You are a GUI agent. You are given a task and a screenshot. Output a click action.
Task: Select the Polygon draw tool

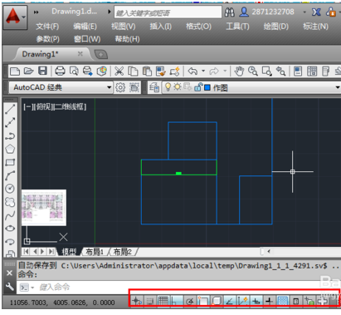10,149
